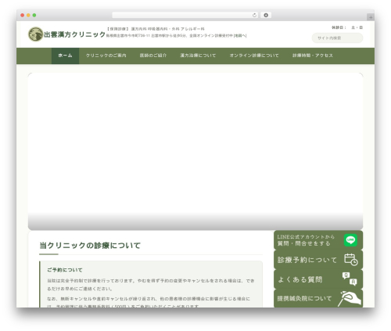Select the オンライン診療について menu item
Screen dimensions: 391x331
[254, 56]
